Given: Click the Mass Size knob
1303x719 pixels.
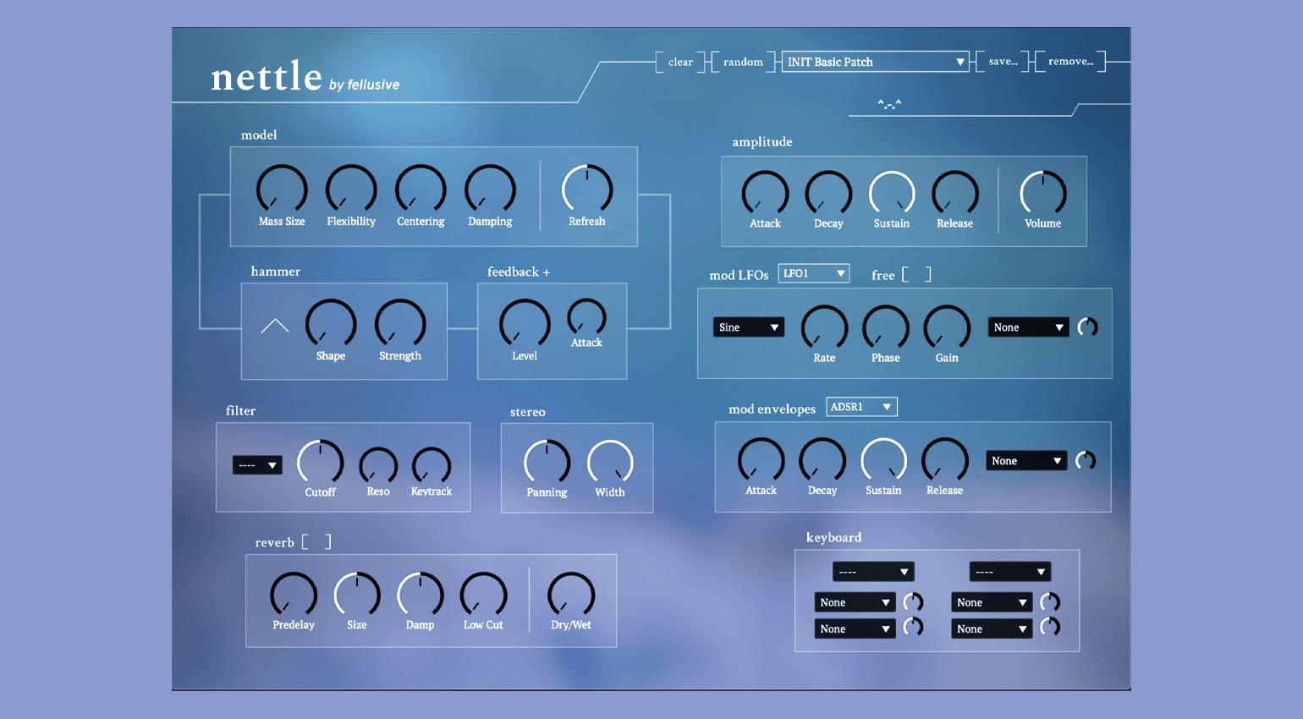Looking at the screenshot, I should pyautogui.click(x=282, y=189).
